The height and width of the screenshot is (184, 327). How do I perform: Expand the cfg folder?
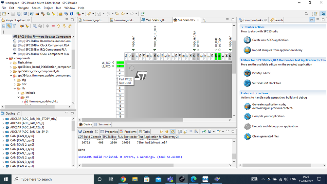(x=15, y=80)
